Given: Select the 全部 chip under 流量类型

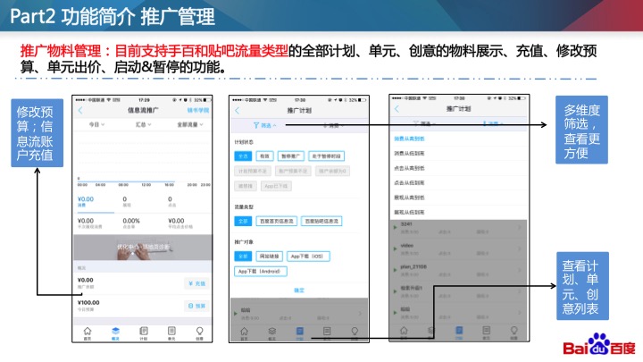Looking at the screenshot, I should [x=243, y=222].
